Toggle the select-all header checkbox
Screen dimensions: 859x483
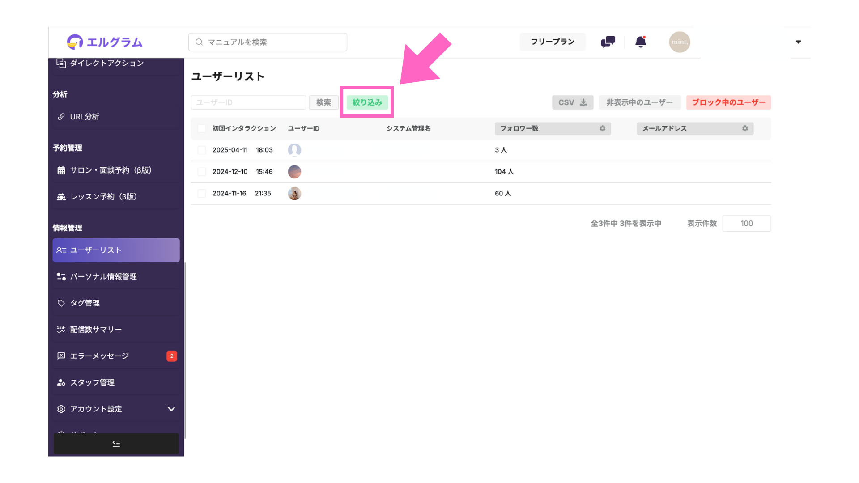coord(202,129)
